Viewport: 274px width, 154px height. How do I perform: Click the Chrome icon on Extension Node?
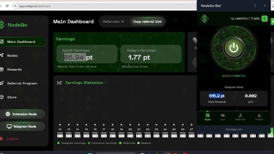pyautogui.click(x=8, y=114)
